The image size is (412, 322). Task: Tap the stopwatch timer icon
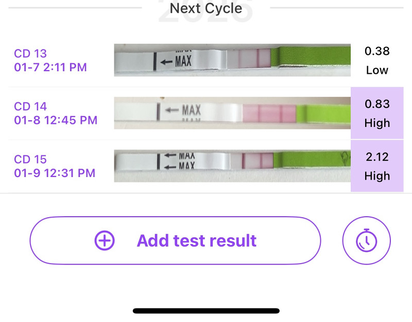pyautogui.click(x=367, y=240)
